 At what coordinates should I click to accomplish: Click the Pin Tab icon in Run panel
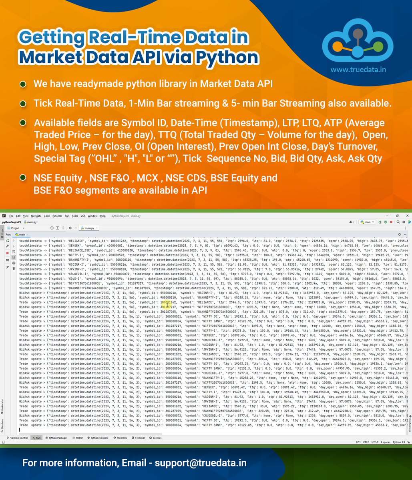(x=7, y=267)
